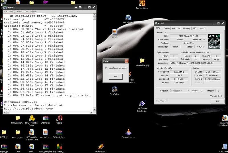
Task: Expand the Processor #1 selection dropdown
Action: point(188,90)
